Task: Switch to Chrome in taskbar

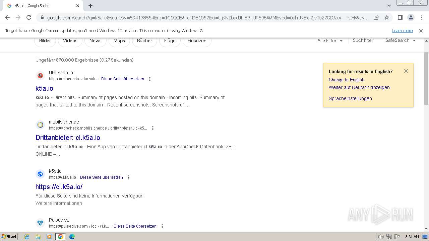Action: click(x=61, y=237)
